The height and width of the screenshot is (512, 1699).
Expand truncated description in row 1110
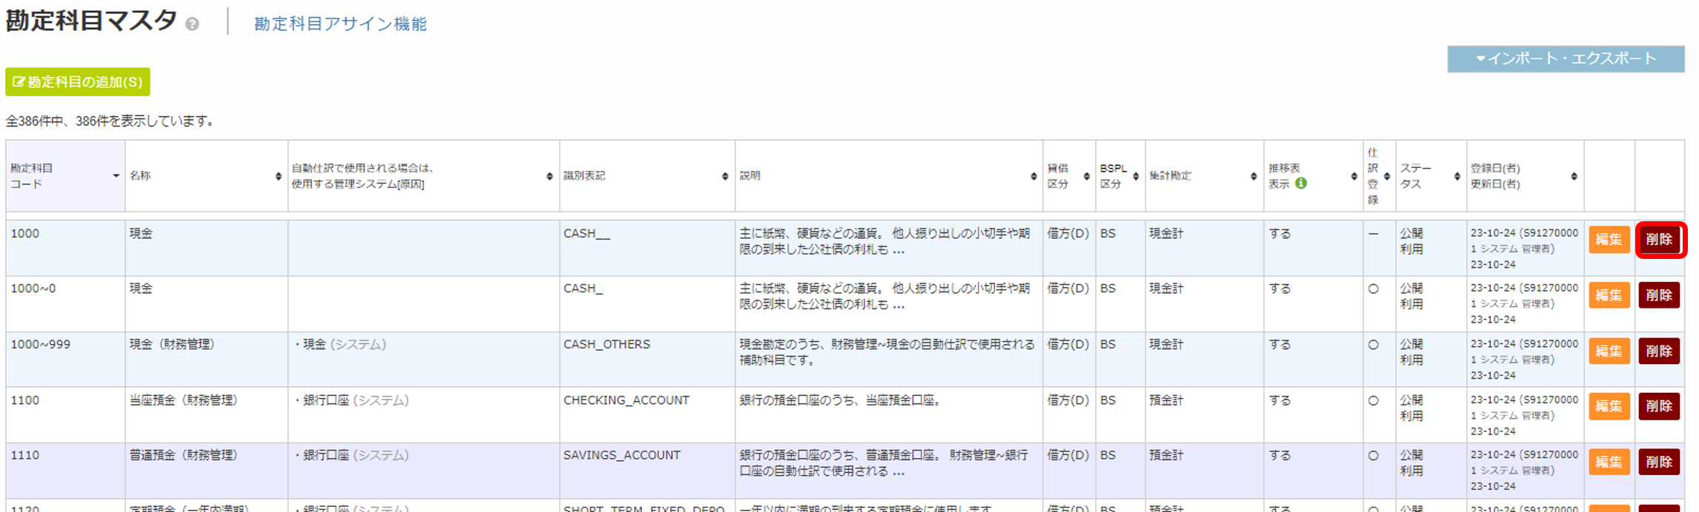pyautogui.click(x=898, y=472)
